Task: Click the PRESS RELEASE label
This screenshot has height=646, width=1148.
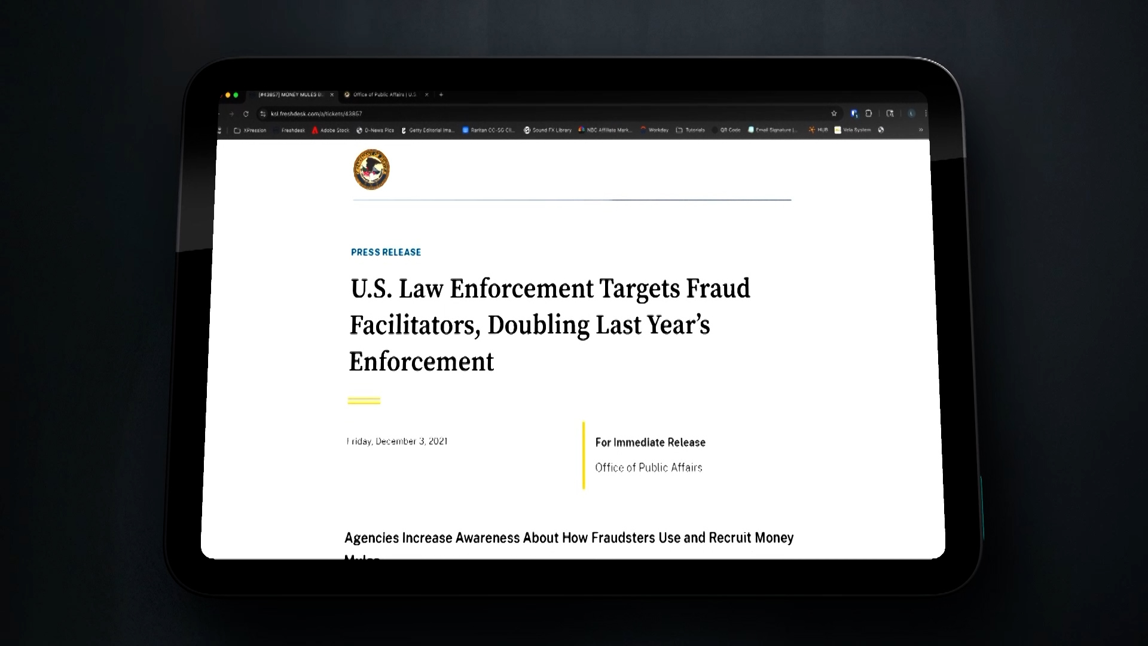Action: tap(386, 252)
